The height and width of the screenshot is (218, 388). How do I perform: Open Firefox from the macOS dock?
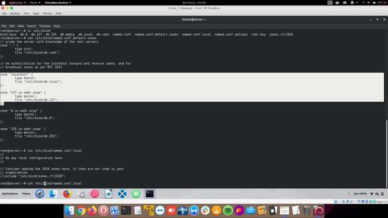tap(92, 211)
